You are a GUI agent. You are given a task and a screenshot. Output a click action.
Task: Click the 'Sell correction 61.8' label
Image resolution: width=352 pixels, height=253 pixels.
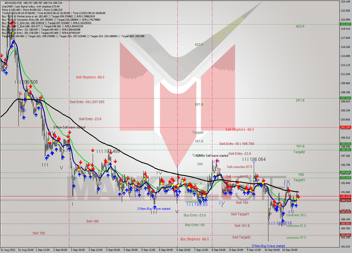tap(239, 177)
